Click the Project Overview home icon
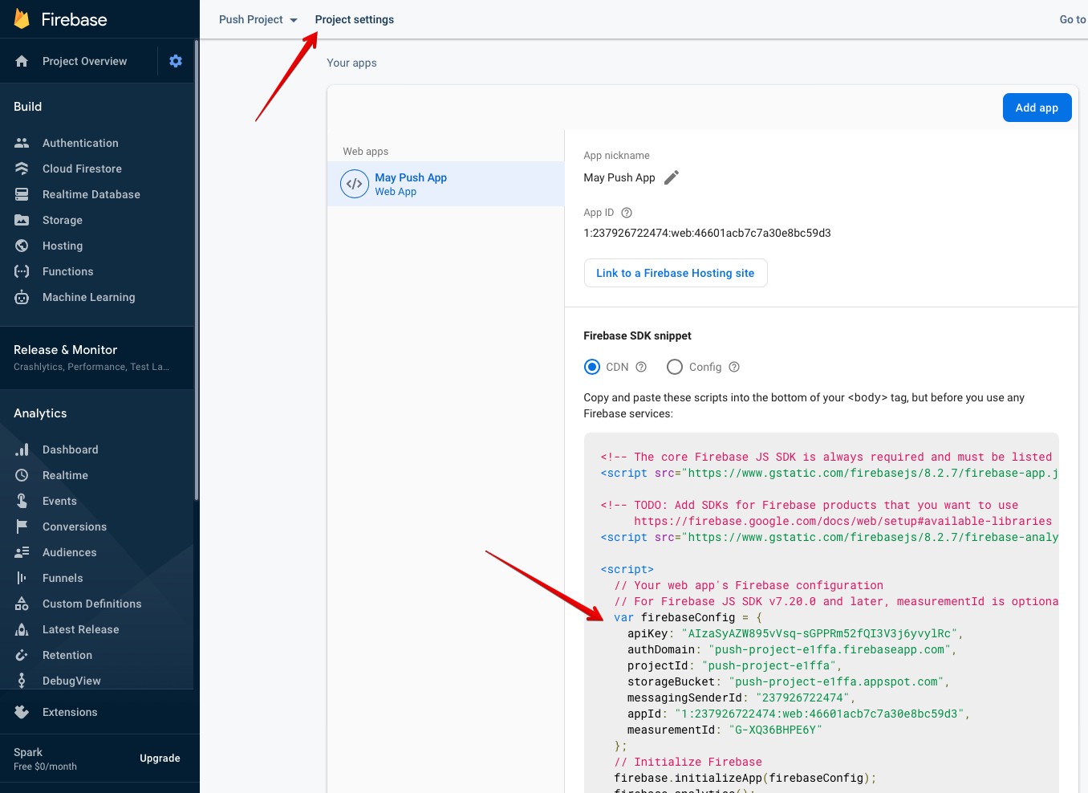The height and width of the screenshot is (793, 1088). tap(22, 61)
